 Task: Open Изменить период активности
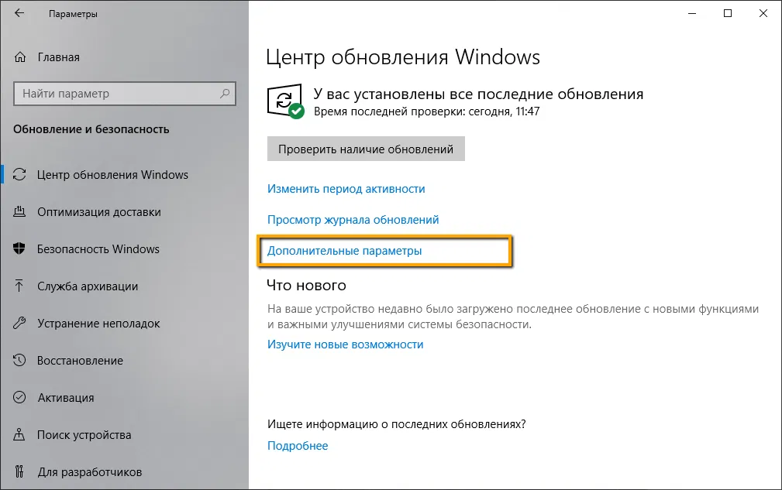tap(346, 188)
